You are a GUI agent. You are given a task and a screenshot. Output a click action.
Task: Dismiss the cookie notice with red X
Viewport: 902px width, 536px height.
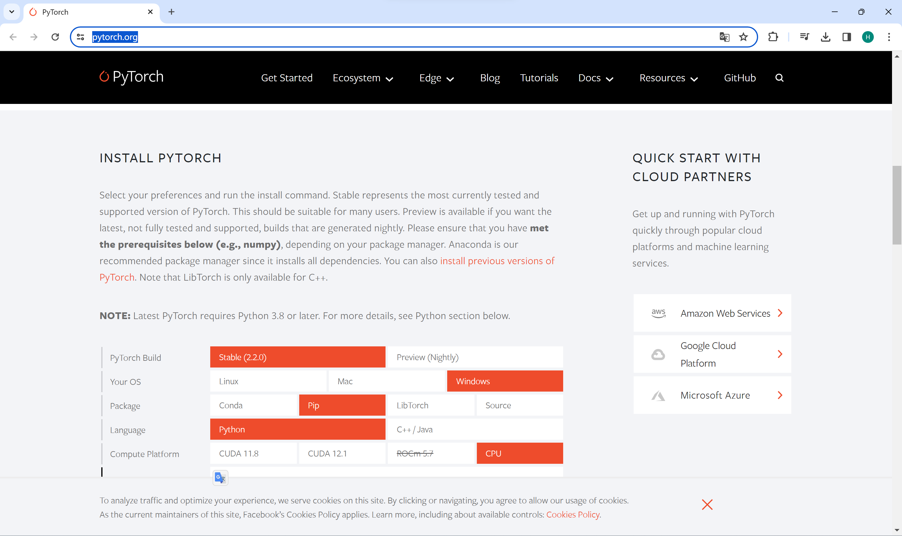tap(707, 504)
